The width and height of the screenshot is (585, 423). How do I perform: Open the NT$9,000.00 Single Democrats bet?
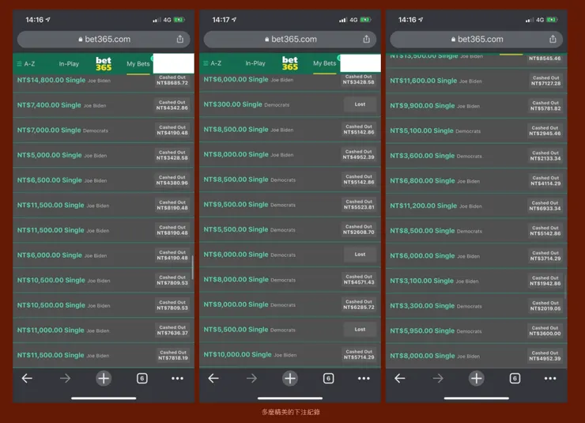(x=290, y=304)
